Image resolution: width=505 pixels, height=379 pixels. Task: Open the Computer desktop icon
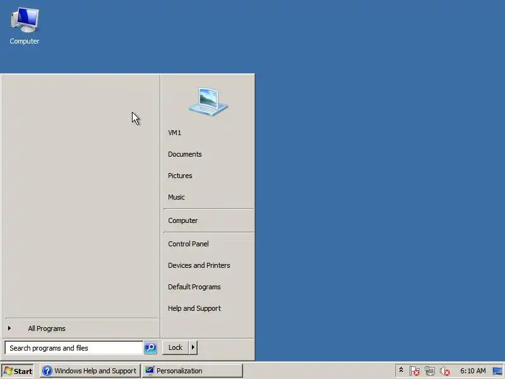[25, 26]
